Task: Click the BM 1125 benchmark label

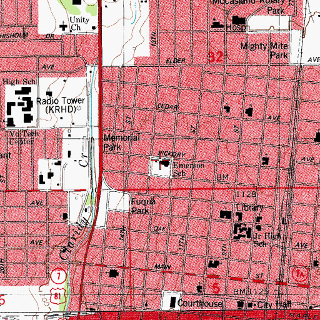Action: [251, 291]
